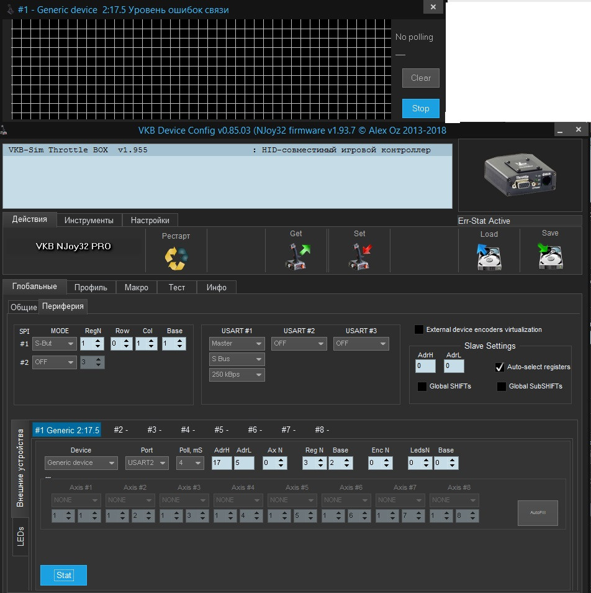Select the #2 external device tab
The image size is (591, 593).
coord(121,430)
